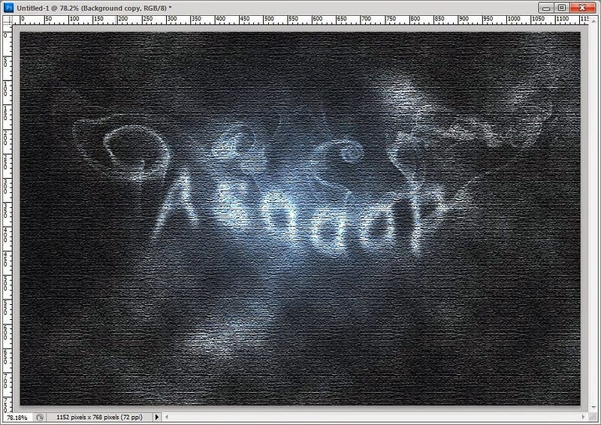The width and height of the screenshot is (601, 425).
Task: Click the 900 mark on the horizontal ruler
Action: click(x=464, y=19)
